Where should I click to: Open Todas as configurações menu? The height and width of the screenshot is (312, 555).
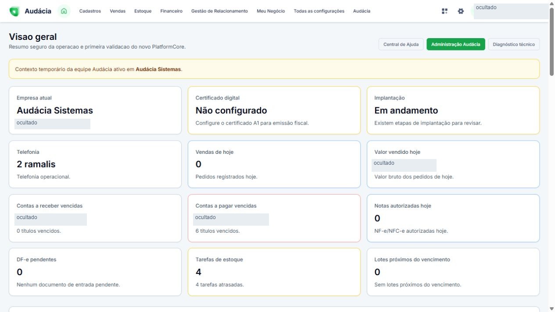click(x=319, y=11)
